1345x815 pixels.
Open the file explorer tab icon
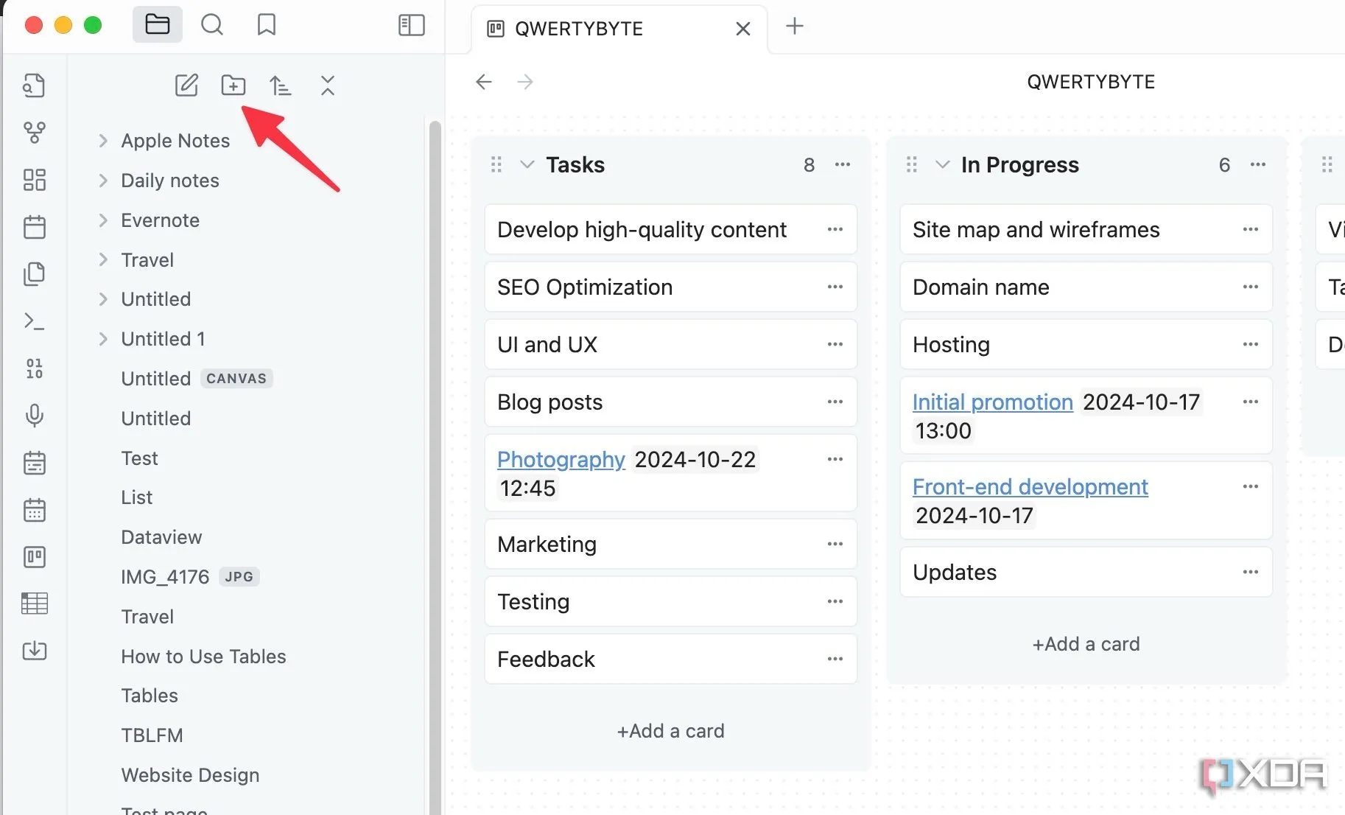pos(157,25)
